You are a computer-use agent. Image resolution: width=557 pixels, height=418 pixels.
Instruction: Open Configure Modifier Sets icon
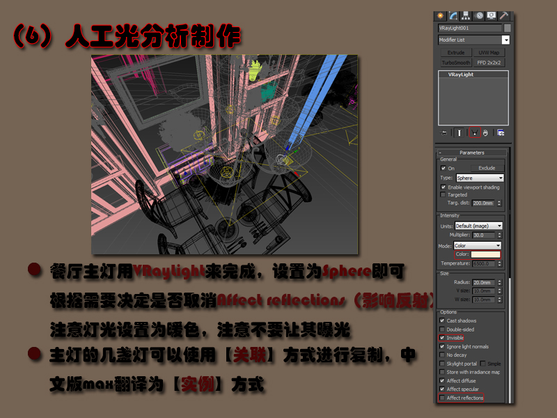pos(501,133)
